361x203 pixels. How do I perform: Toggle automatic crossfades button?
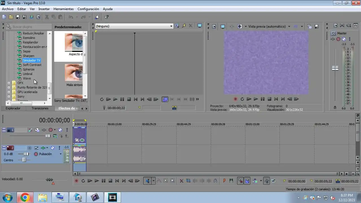tap(247, 181)
